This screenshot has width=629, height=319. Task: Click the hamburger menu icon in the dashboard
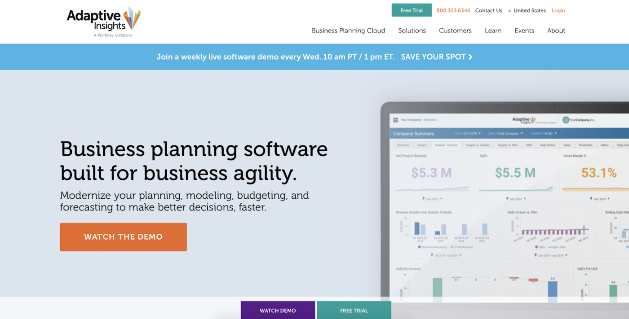click(x=395, y=120)
